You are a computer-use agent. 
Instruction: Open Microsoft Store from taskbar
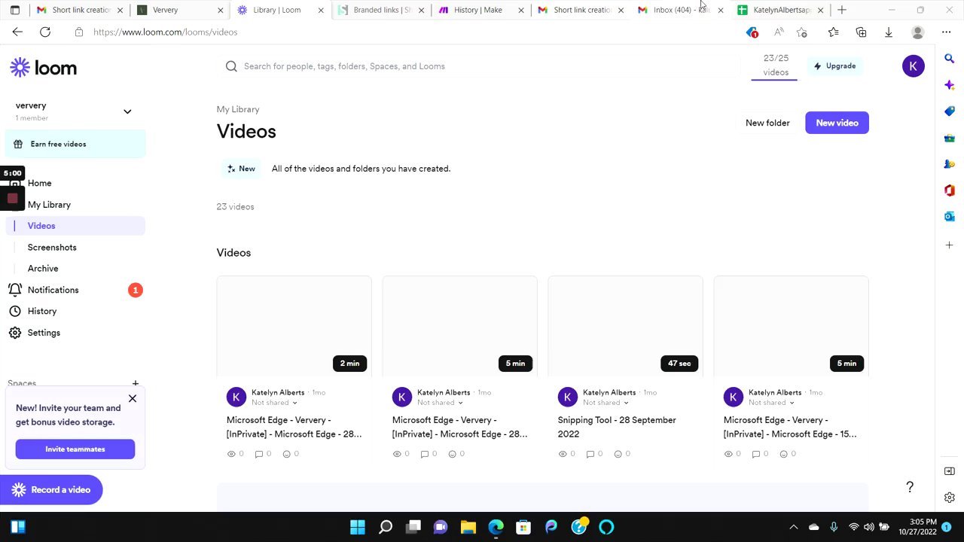(x=523, y=527)
